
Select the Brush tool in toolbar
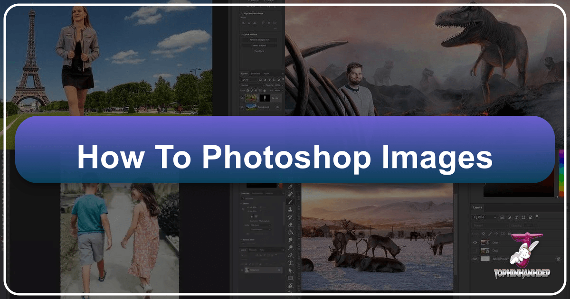point(291,202)
